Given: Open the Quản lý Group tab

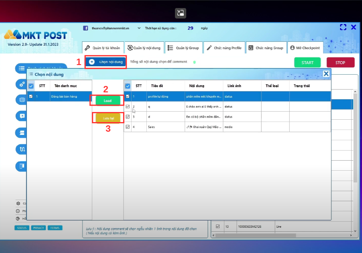Looking at the screenshot, I should click(x=184, y=48).
